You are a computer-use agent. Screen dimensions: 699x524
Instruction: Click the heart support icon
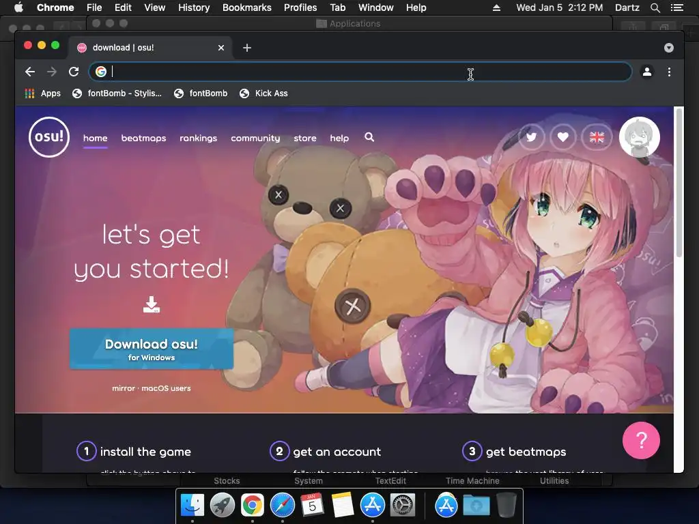coord(563,136)
